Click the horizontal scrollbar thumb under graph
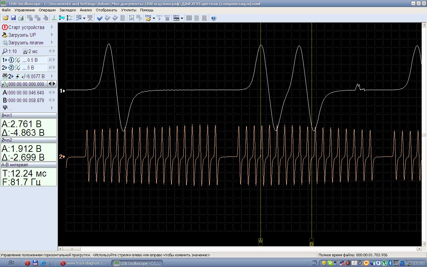This screenshot has width=427, height=267. coord(71,249)
